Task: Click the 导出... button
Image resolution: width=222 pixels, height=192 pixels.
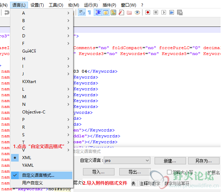Action: click(x=135, y=172)
